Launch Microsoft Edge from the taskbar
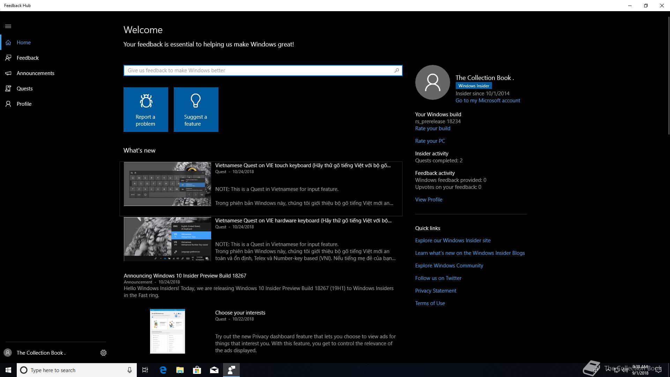Screen dimensions: 670x377 tap(163, 370)
